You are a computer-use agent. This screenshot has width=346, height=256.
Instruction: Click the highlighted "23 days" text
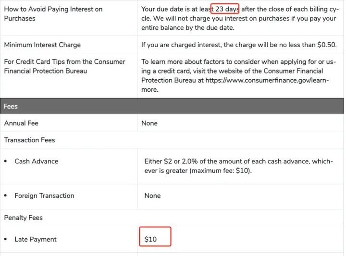tap(225, 9)
